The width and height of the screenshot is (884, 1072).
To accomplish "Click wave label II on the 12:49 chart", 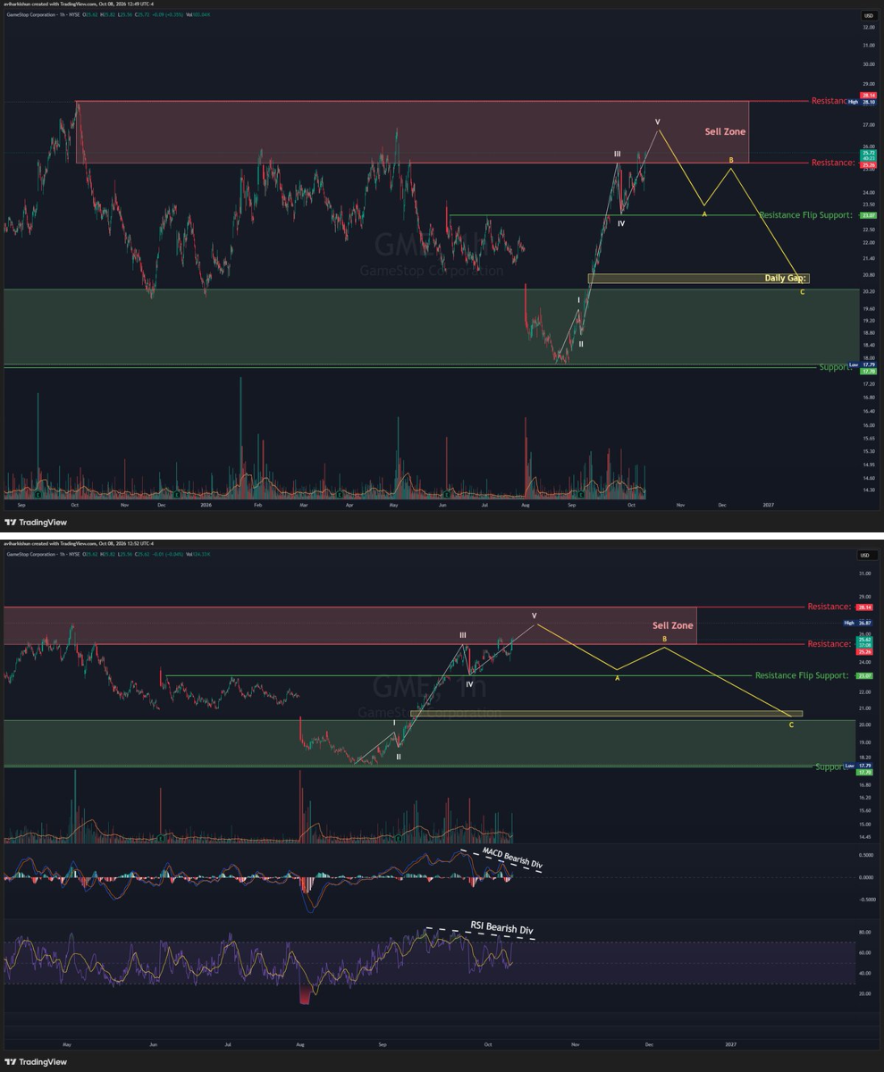I will pyautogui.click(x=581, y=344).
